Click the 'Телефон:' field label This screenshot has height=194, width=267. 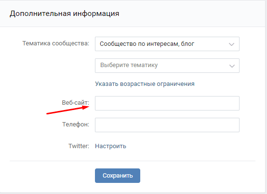[76, 125]
